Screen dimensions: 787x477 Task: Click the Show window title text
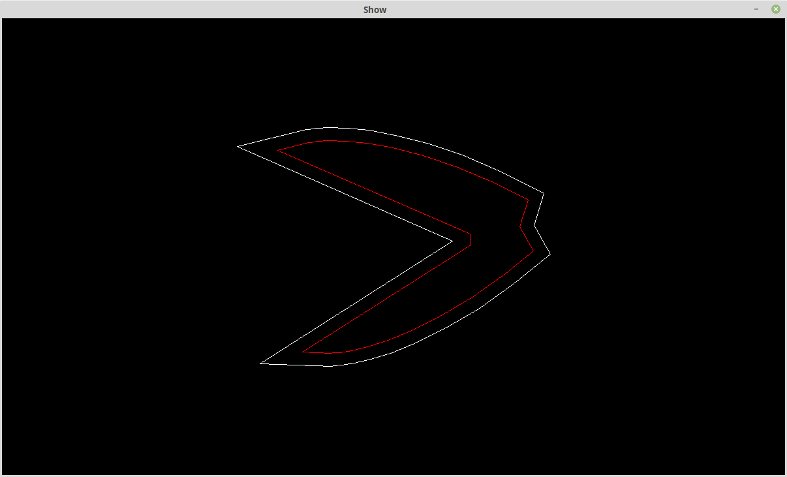[x=375, y=10]
